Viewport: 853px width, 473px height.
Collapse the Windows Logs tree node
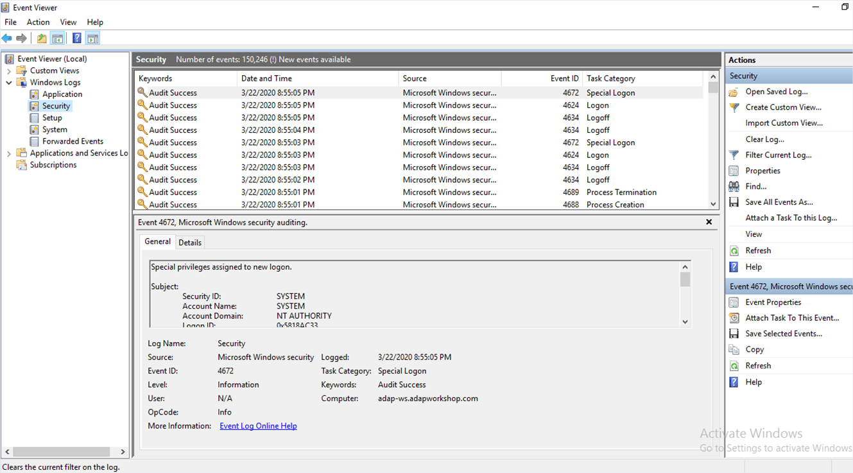pos(9,83)
